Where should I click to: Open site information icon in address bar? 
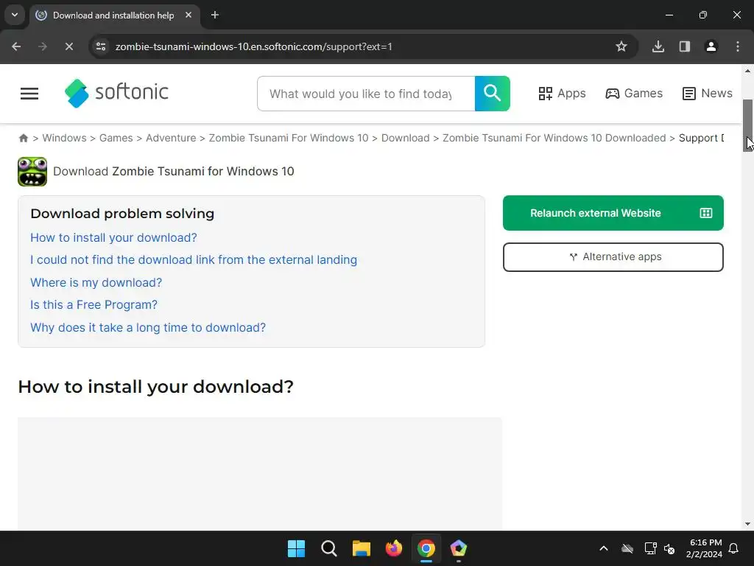pos(101,46)
